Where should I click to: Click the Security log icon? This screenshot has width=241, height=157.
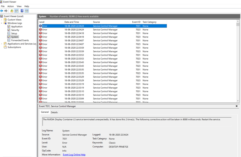[9, 30]
